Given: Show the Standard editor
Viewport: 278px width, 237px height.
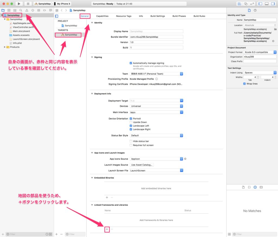Looking at the screenshot, I should click(x=239, y=4).
